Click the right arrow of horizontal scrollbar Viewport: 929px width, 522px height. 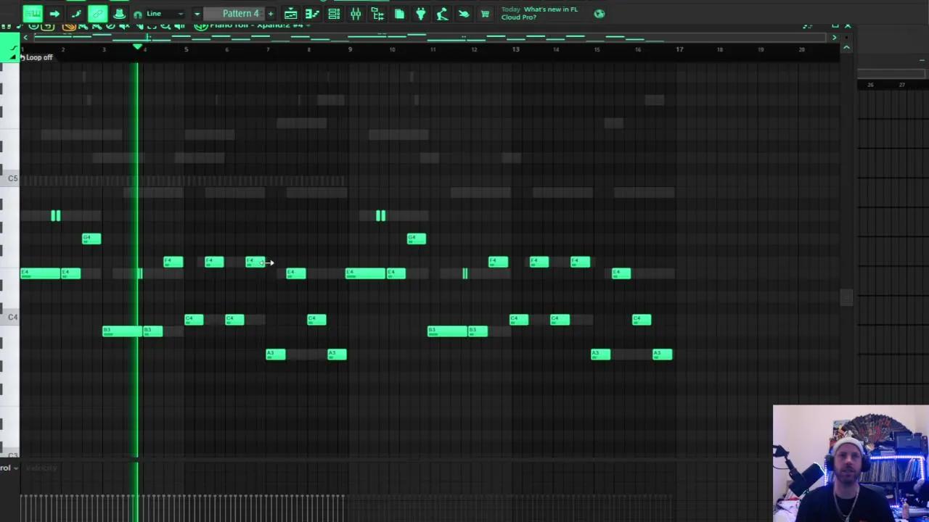(x=834, y=37)
